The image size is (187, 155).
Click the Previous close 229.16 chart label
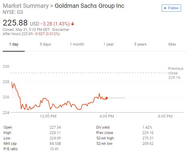pyautogui.click(x=175, y=73)
